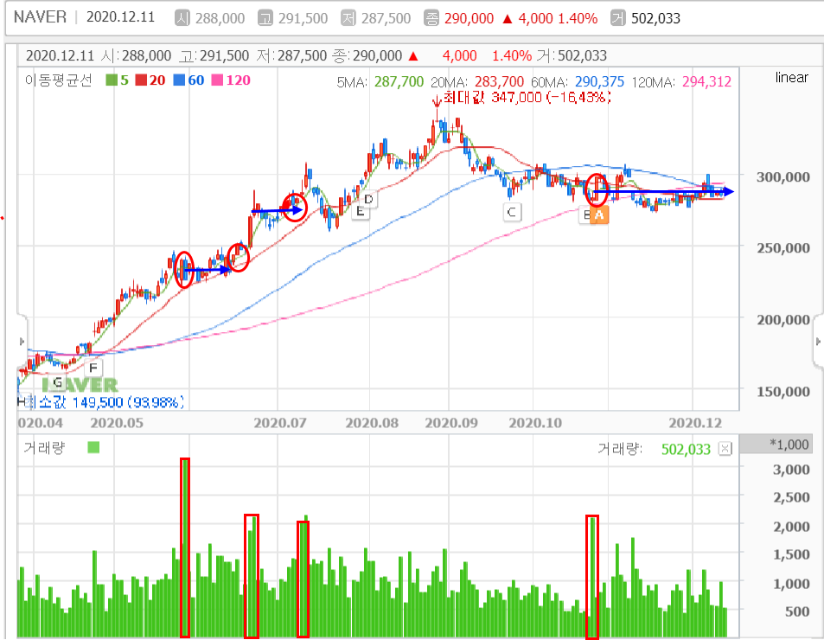Click the 2020.07 date axis label

(x=280, y=423)
